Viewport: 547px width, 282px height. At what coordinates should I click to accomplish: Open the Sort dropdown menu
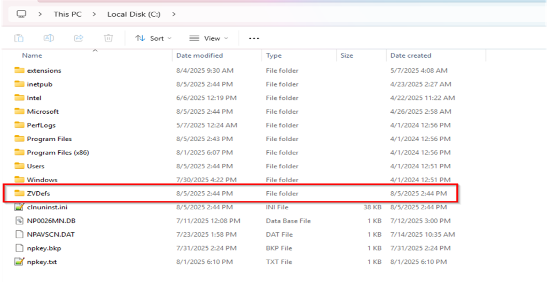click(x=153, y=38)
